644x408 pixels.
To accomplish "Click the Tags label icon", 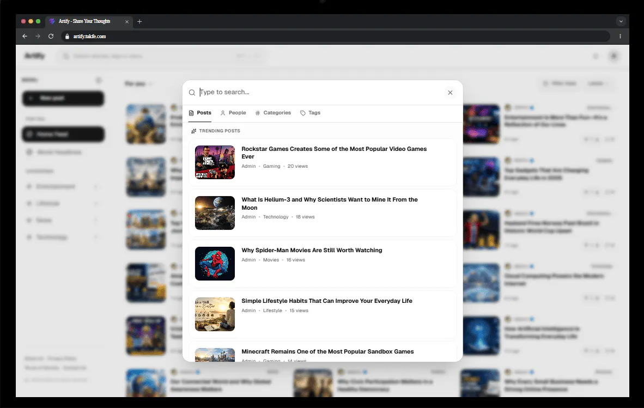I will 303,113.
